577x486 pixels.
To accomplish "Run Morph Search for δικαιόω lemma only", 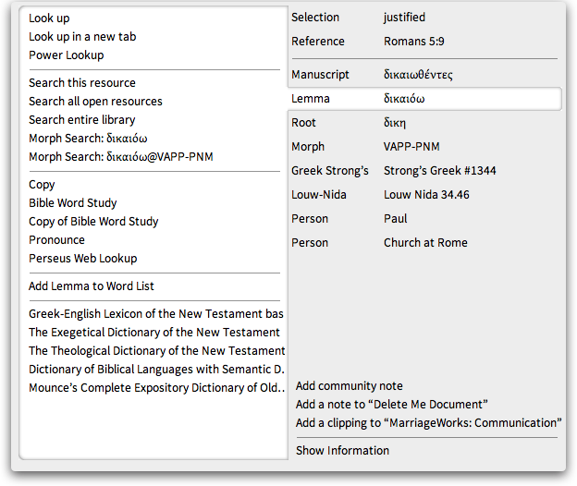I will point(88,139).
